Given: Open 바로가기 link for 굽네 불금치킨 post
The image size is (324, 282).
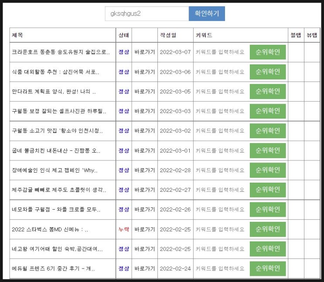Looking at the screenshot, I should pyautogui.click(x=145, y=151).
